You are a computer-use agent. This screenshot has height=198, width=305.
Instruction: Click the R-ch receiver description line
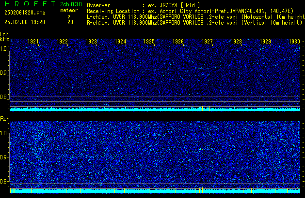194,23
